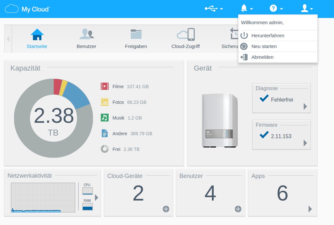This screenshot has width=334, height=225.
Task: Expand the Netzwerkaktivität details arrow
Action: 97,198
